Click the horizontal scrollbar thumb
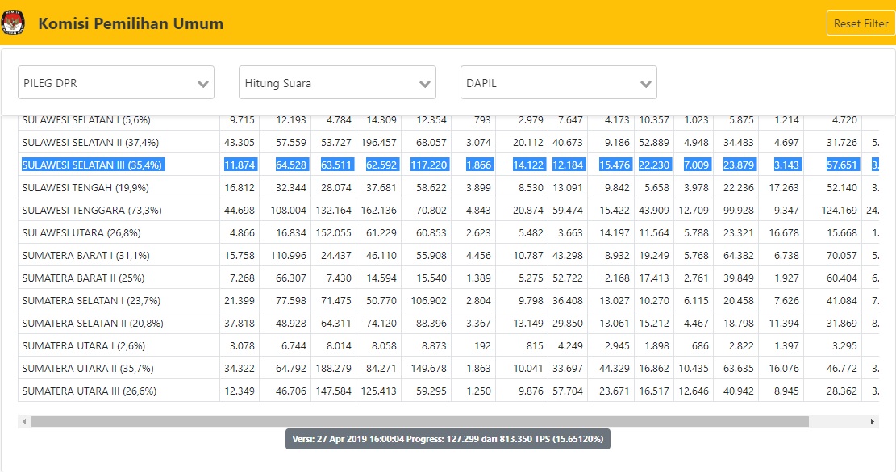The image size is (896, 472). pyautogui.click(x=420, y=422)
